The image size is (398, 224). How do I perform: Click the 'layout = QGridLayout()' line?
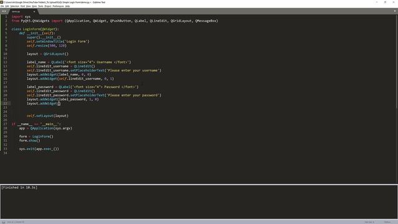click(48, 54)
